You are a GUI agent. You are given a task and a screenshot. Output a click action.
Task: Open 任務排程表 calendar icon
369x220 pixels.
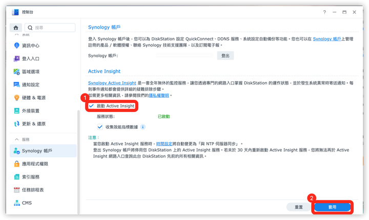16,190
